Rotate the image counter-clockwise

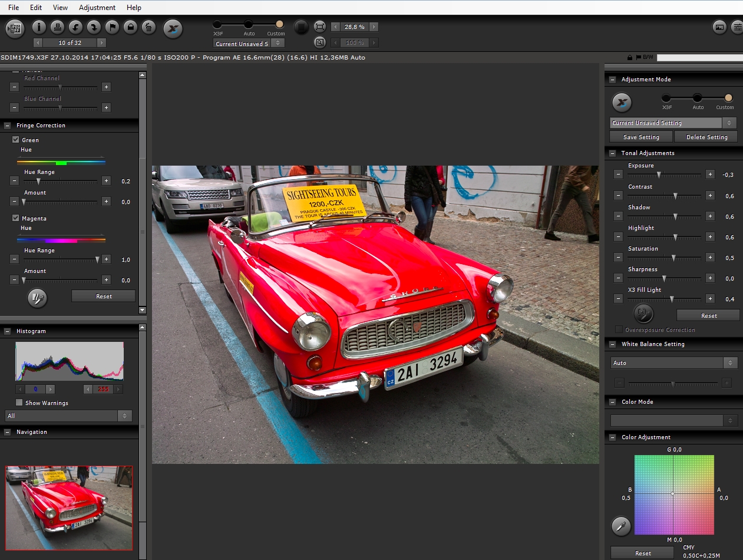(x=75, y=27)
